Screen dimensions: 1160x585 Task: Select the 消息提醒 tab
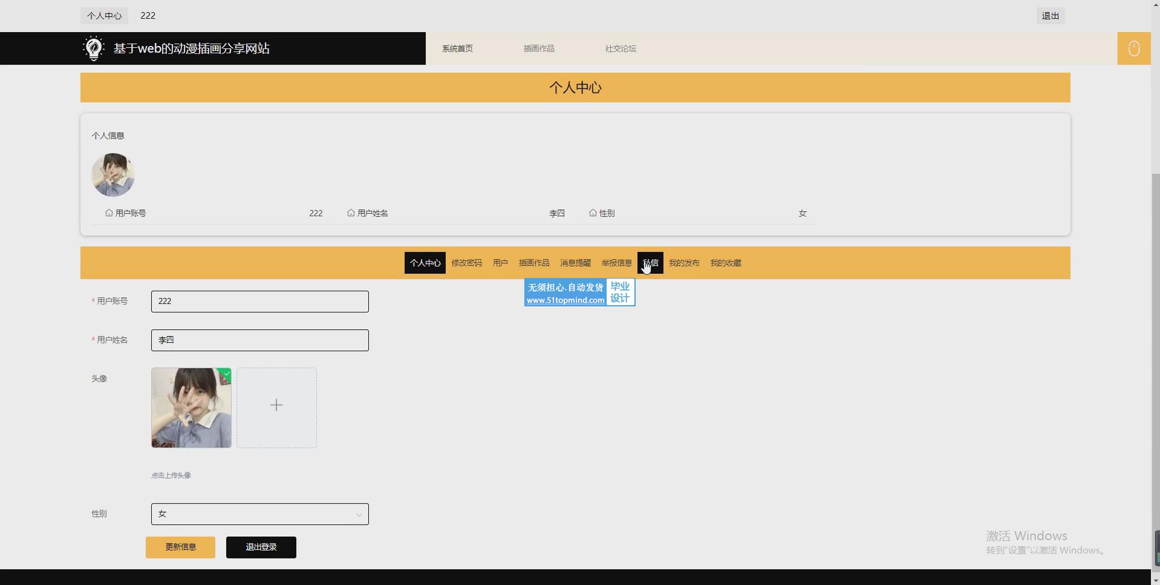point(575,263)
